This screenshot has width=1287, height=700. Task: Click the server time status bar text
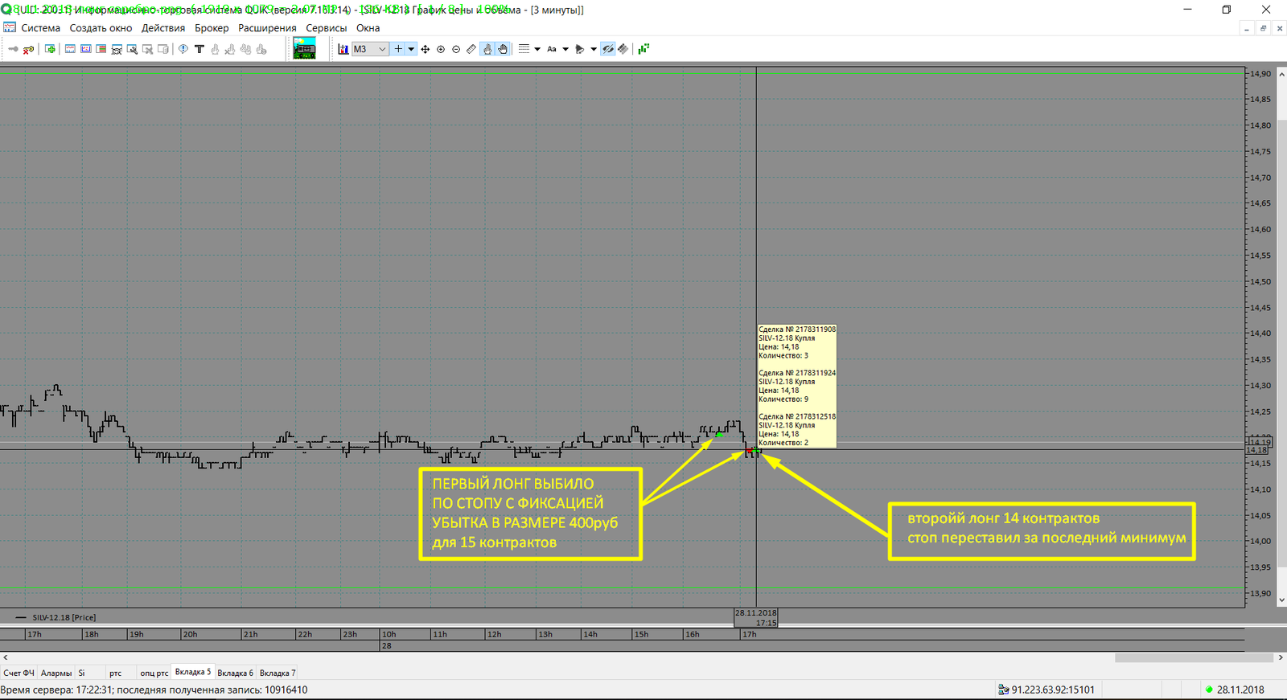point(154,690)
